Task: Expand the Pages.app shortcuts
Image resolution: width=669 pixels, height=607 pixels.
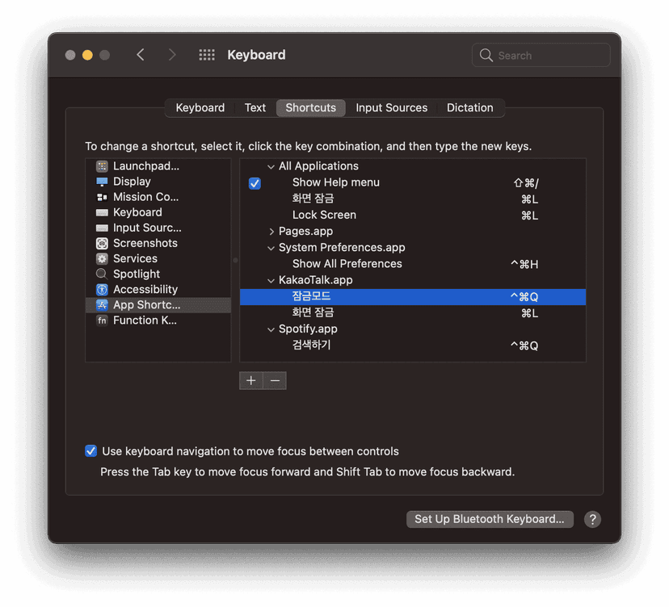Action: (x=272, y=231)
